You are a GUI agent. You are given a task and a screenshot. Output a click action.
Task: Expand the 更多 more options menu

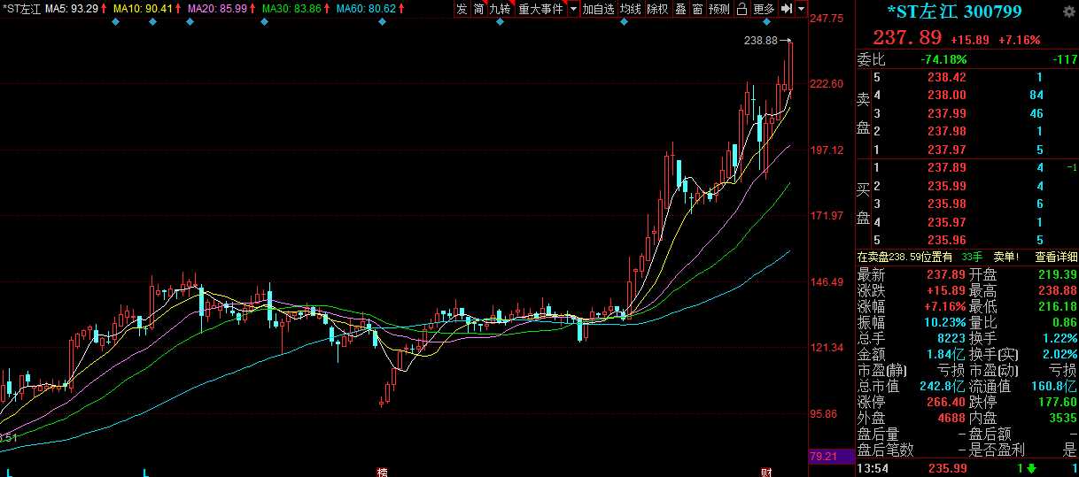click(763, 9)
